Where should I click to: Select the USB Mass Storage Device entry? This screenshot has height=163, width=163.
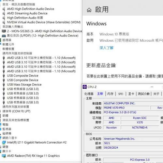tap(24, 84)
